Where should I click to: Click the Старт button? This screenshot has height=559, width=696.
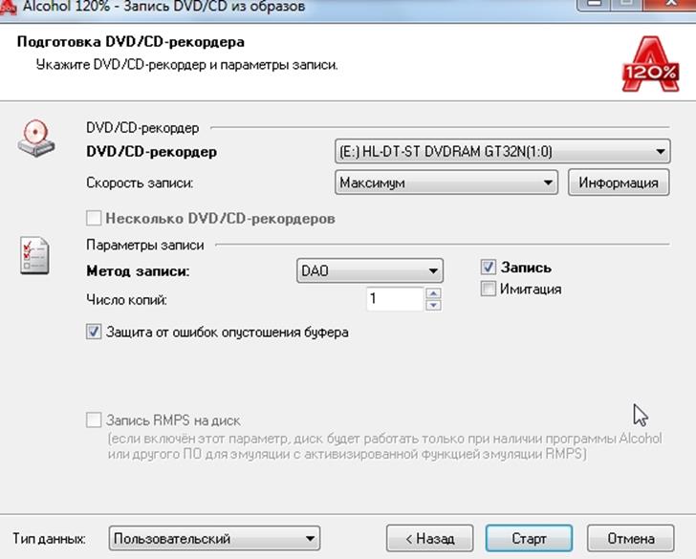529,539
